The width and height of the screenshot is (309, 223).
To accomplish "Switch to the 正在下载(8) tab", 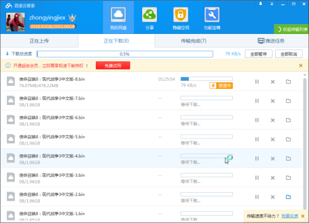I will 116,41.
